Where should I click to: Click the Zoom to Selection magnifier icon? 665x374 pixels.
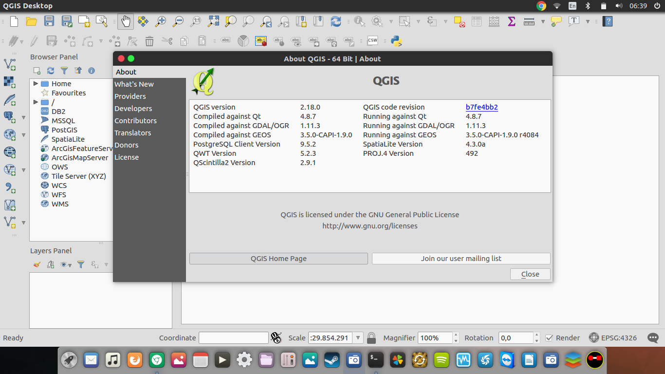(231, 21)
